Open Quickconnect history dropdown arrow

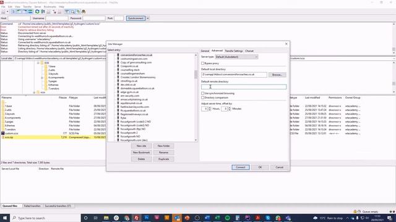pos(148,18)
